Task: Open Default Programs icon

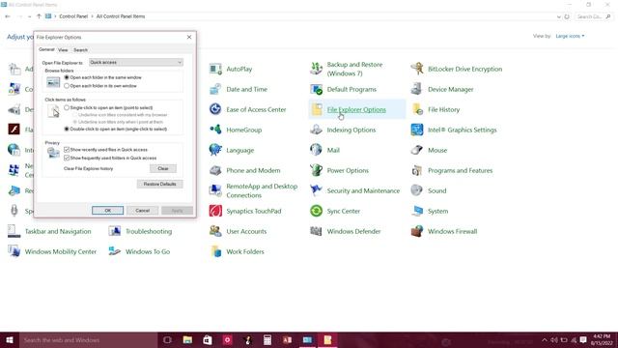Action: (x=316, y=89)
